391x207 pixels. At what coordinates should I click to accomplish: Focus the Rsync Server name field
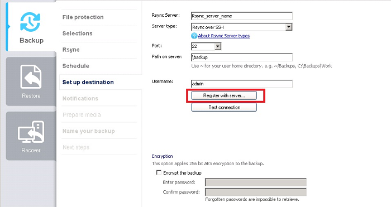pos(242,16)
